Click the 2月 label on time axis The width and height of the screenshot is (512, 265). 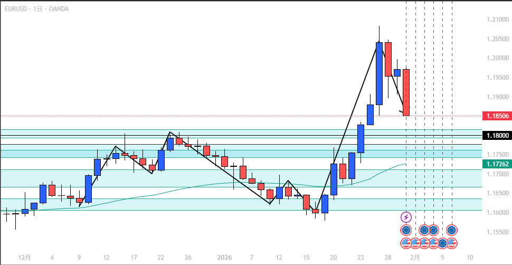click(x=415, y=258)
